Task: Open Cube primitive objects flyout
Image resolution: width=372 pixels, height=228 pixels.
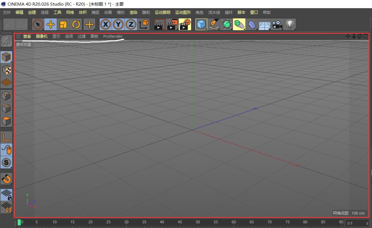Action: tap(201, 24)
